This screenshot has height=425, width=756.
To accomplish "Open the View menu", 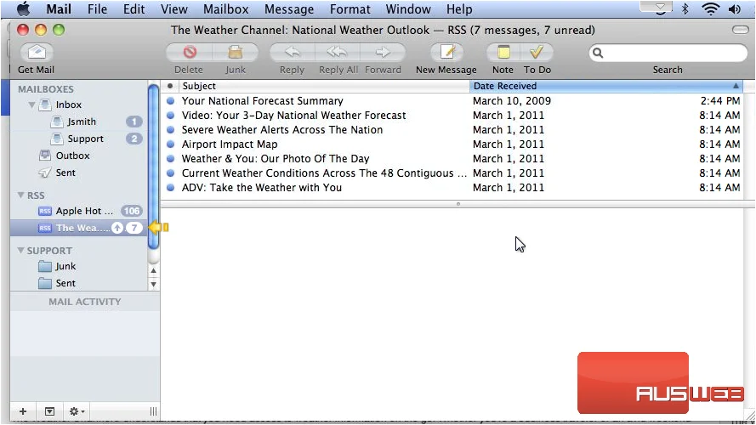I will (x=174, y=8).
